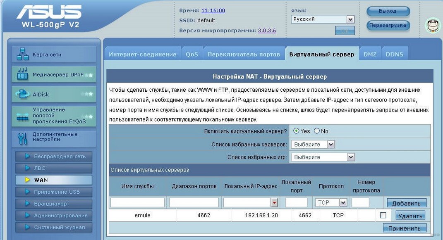Click the arrow icon beside Брандмауэр
The image size is (443, 240).
pos(28,204)
